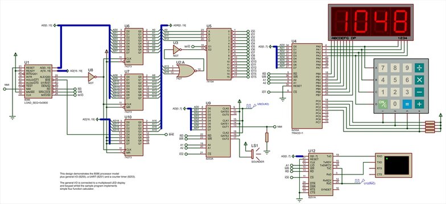Tap the divide key on the keypad
This screenshot has height=204, width=446.
point(419,68)
